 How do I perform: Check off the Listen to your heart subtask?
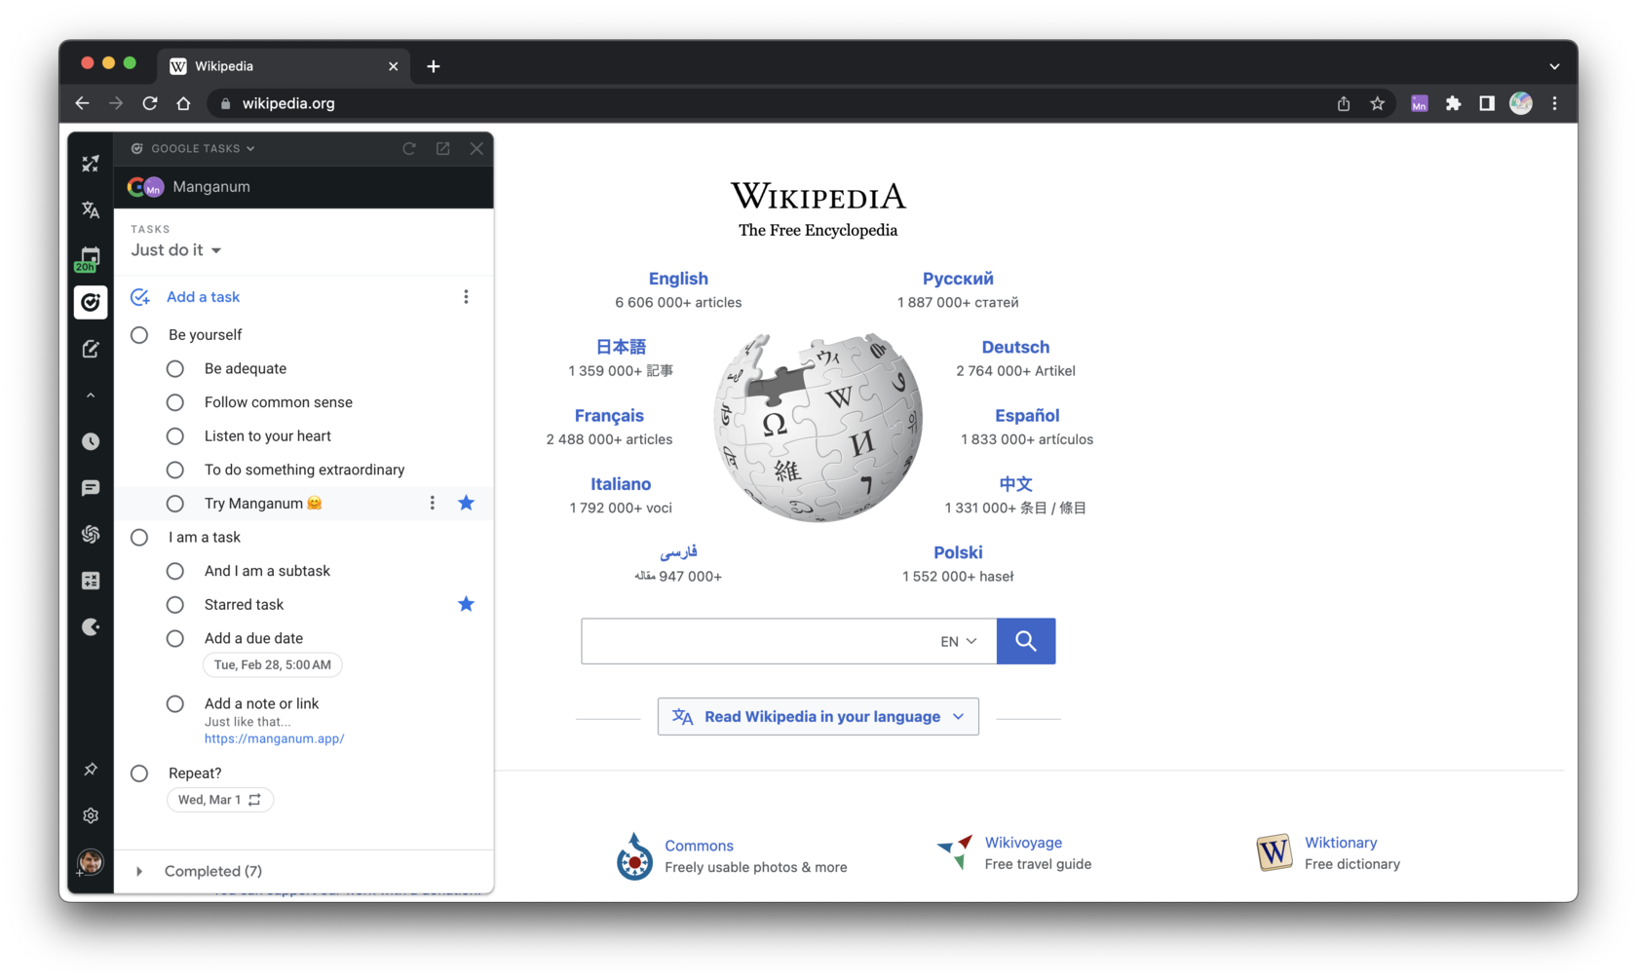coord(174,435)
